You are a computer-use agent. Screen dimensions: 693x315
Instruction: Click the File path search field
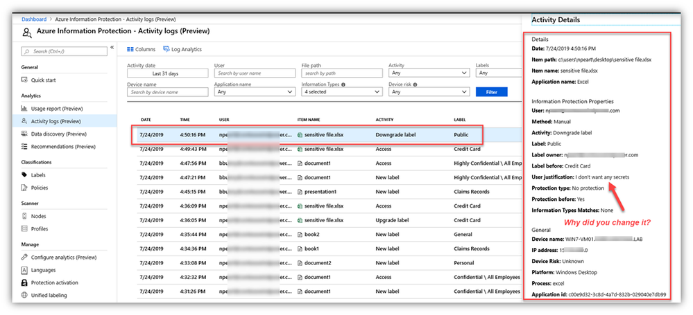[341, 73]
